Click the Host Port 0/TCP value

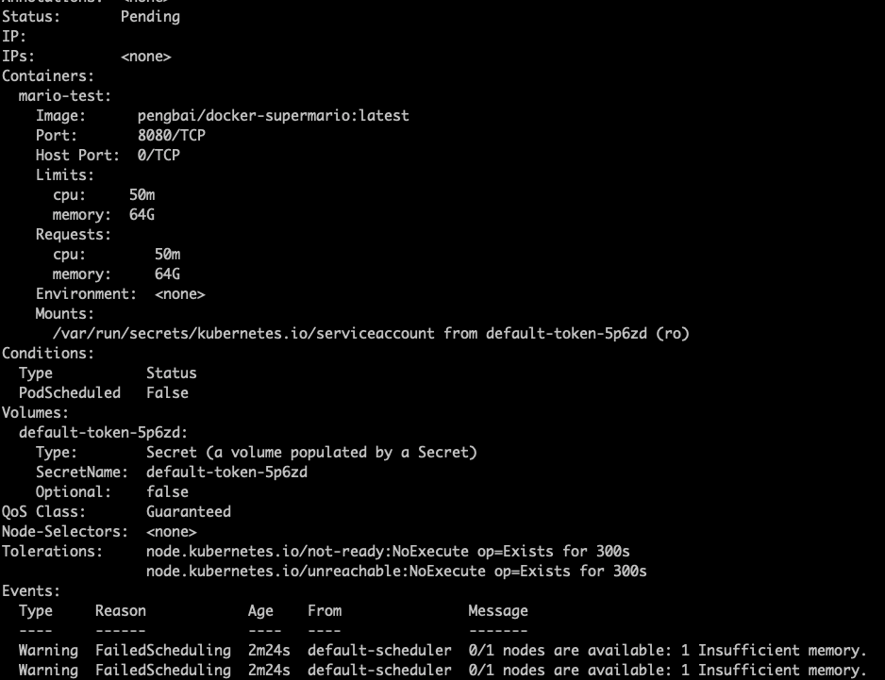click(x=159, y=156)
